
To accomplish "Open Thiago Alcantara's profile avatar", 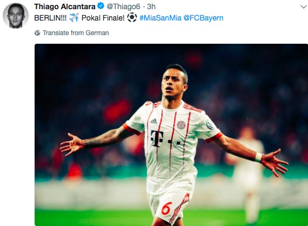I will [16, 16].
